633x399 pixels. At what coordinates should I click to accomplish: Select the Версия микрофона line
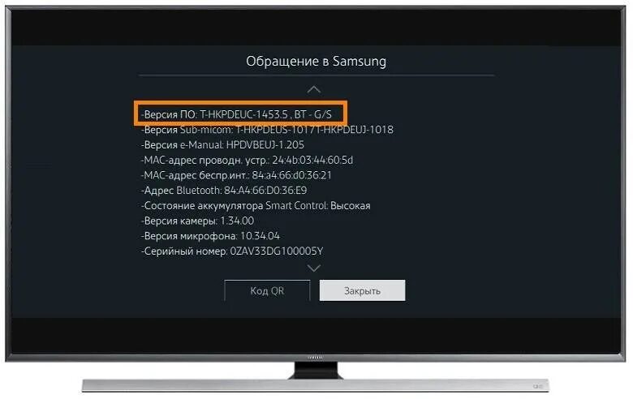(210, 236)
